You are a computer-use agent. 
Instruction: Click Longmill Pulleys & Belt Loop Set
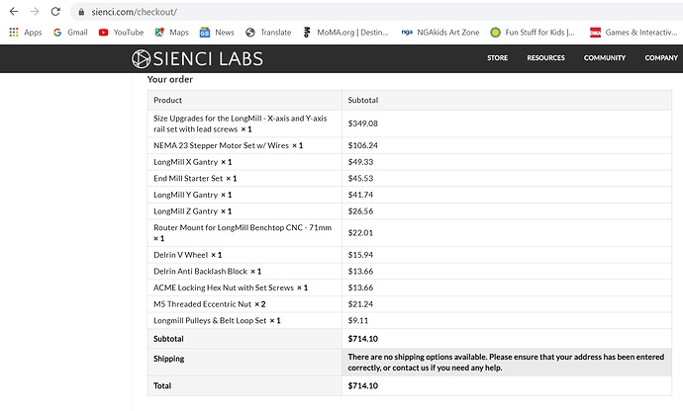210,320
